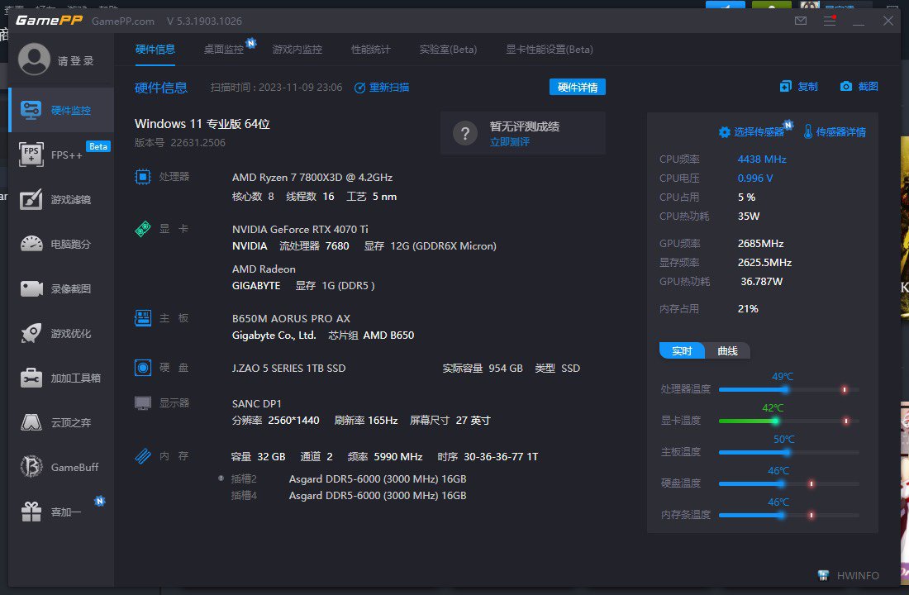Open 电脑跑分 benchmark section
The image size is (909, 595).
61,244
